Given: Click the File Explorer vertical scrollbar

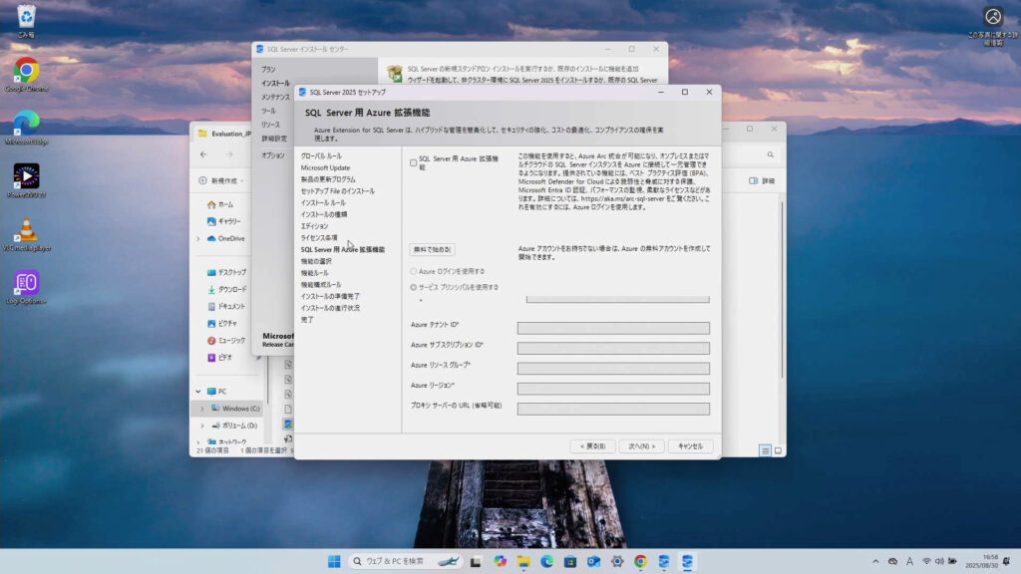Looking at the screenshot, I should 782,290.
